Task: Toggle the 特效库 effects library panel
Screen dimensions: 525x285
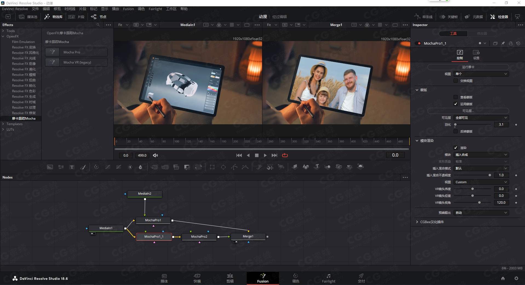Action: click(x=53, y=17)
